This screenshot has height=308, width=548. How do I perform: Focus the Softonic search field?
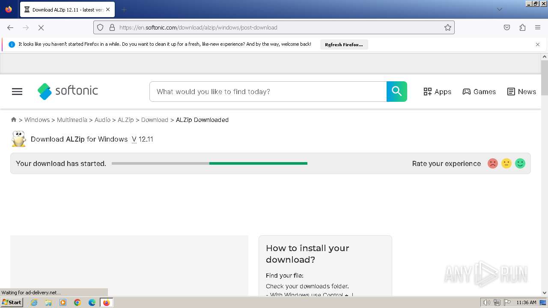(268, 92)
